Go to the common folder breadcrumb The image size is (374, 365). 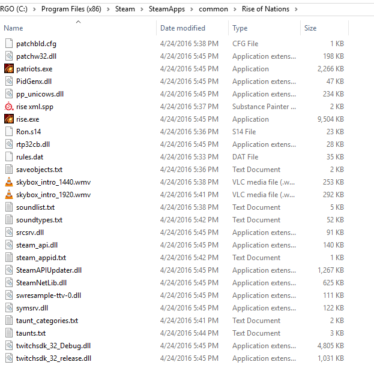[x=213, y=9]
